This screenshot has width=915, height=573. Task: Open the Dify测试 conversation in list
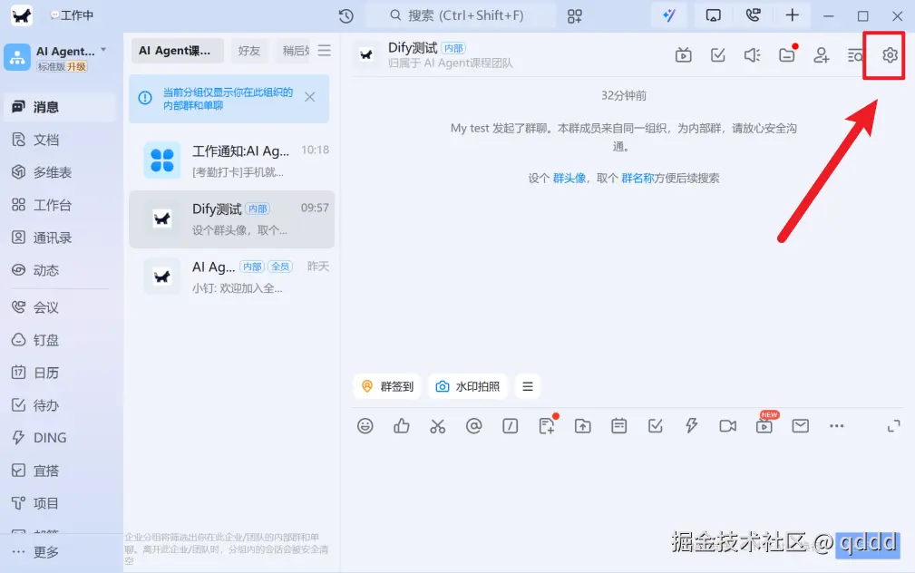pyautogui.click(x=231, y=219)
